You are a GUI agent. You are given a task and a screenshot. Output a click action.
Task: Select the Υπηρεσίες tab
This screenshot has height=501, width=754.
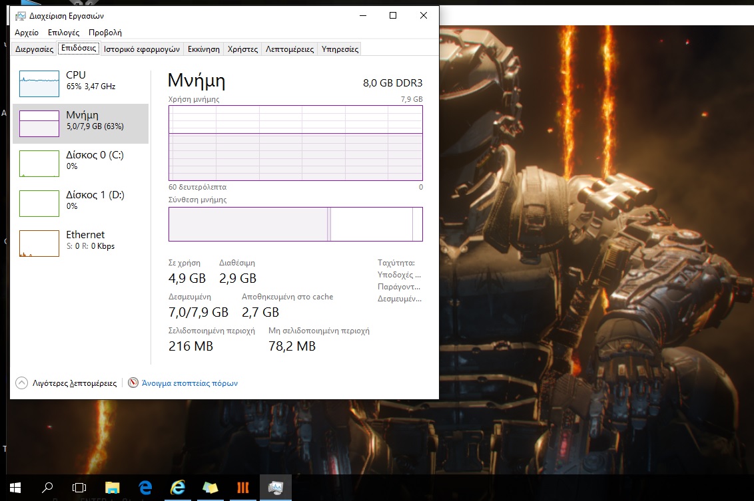tap(340, 49)
